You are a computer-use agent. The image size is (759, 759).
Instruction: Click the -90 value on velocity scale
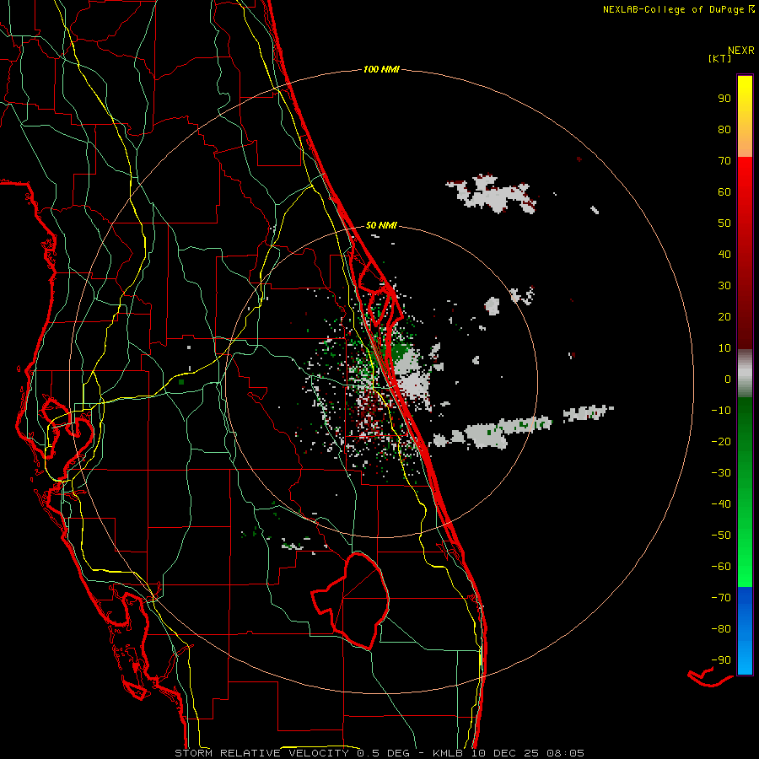(x=721, y=659)
